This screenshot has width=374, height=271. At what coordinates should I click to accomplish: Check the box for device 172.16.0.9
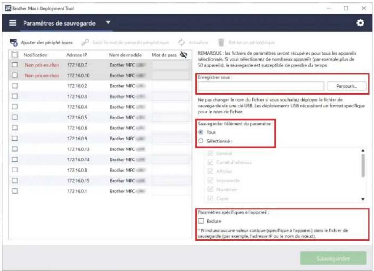15,138
